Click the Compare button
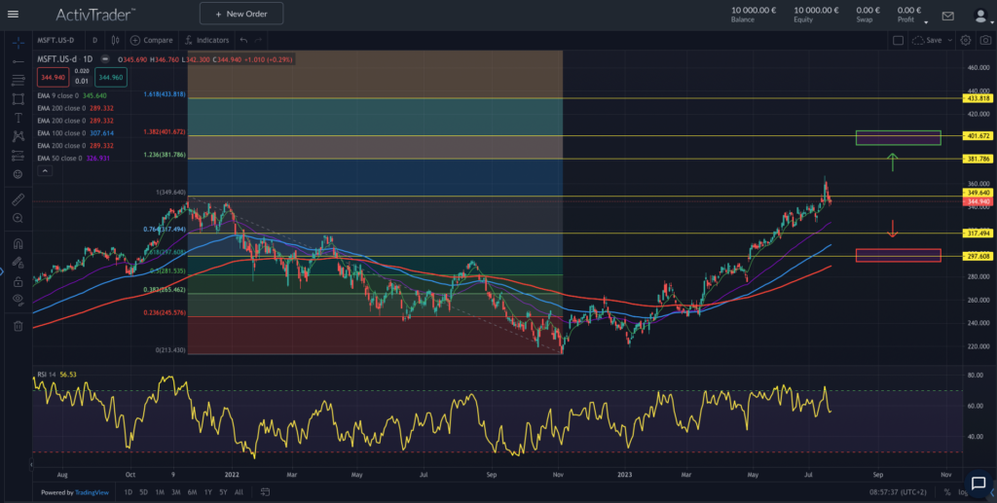 point(151,40)
